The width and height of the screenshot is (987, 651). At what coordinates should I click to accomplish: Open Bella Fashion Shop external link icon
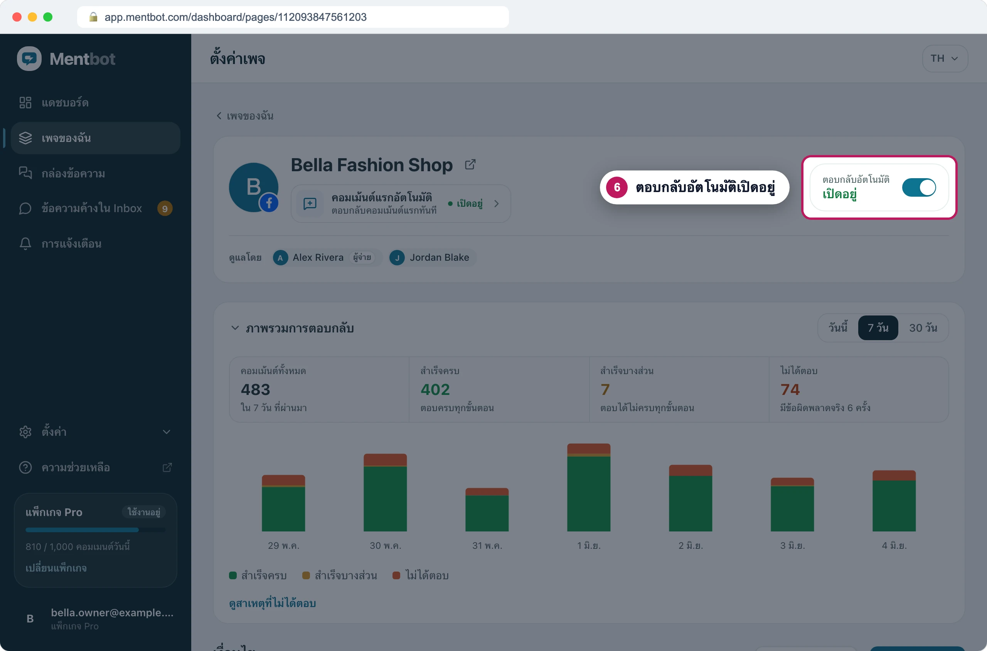pos(470,164)
